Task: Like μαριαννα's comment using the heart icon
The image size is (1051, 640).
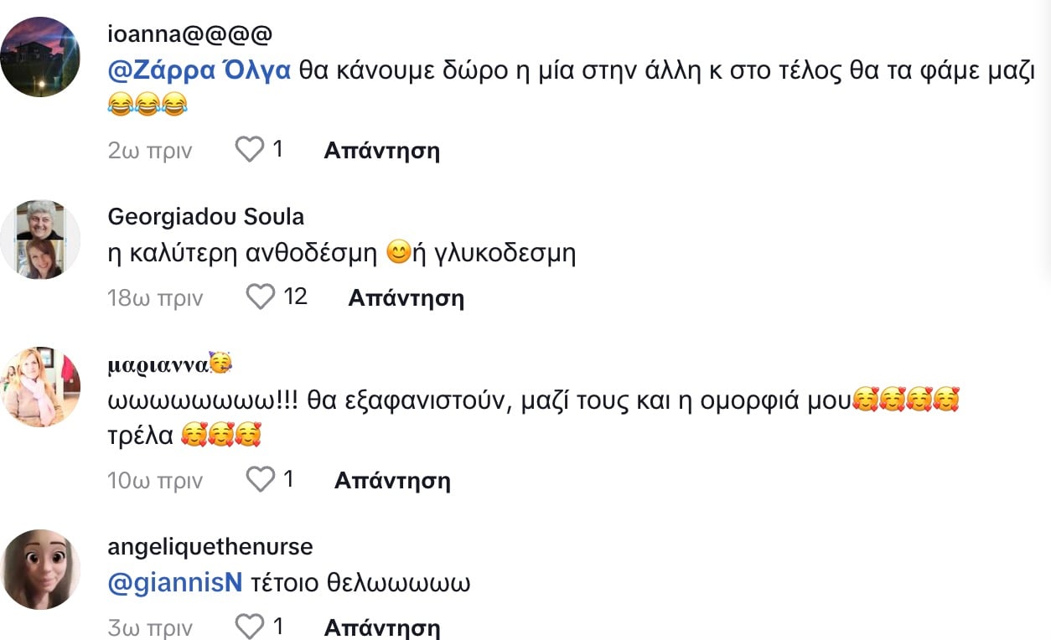Action: tap(261, 479)
